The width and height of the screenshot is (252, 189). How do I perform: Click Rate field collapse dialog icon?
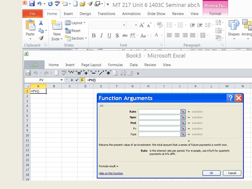pyautogui.click(x=183, y=112)
